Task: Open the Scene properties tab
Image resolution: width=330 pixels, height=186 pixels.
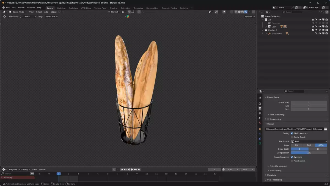Action: (x=260, y=118)
